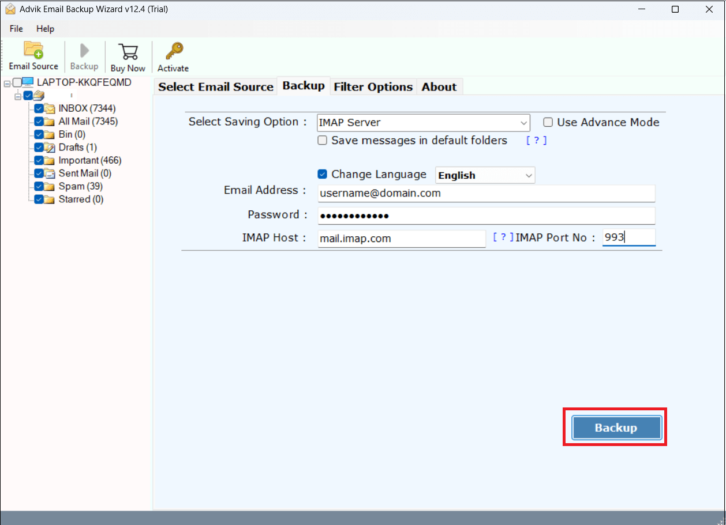The image size is (726, 525).
Task: Select the Backup tab
Action: [304, 86]
